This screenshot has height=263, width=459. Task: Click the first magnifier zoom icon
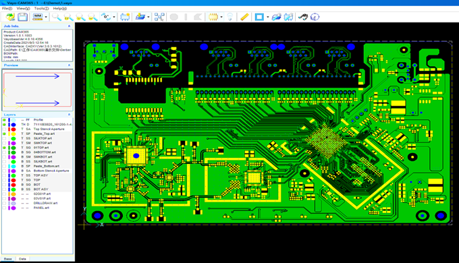coord(56,17)
